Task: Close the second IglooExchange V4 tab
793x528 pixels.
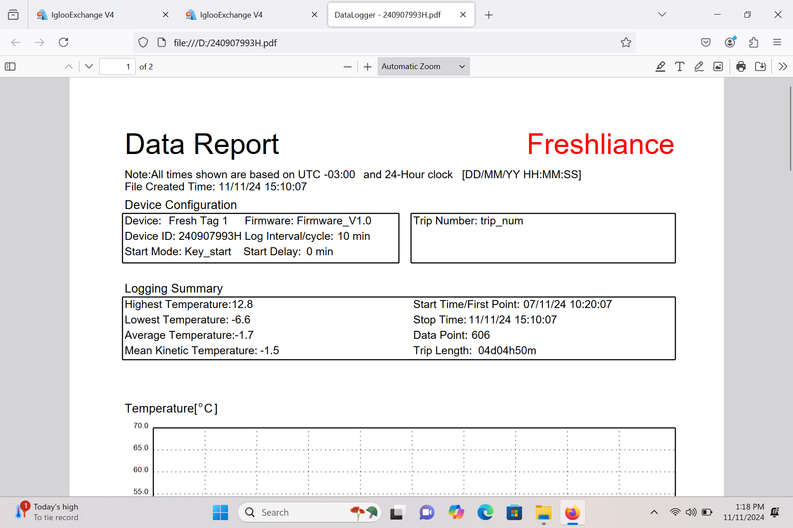Action: tap(315, 15)
